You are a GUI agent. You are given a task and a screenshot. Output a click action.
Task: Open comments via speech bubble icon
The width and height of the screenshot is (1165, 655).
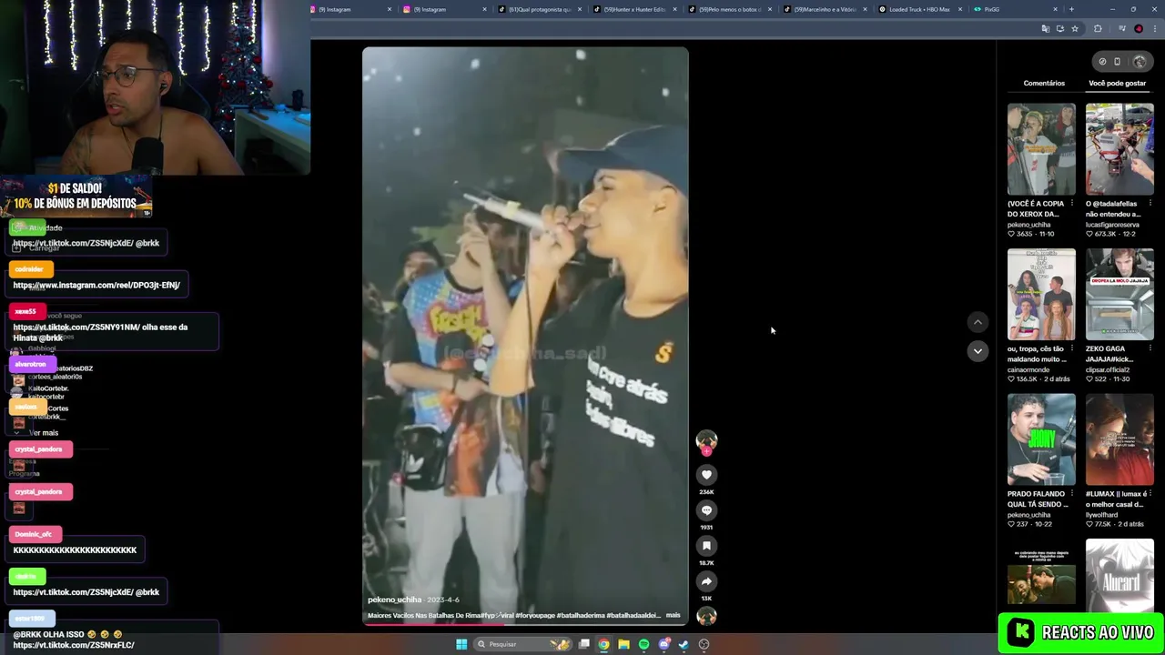706,510
